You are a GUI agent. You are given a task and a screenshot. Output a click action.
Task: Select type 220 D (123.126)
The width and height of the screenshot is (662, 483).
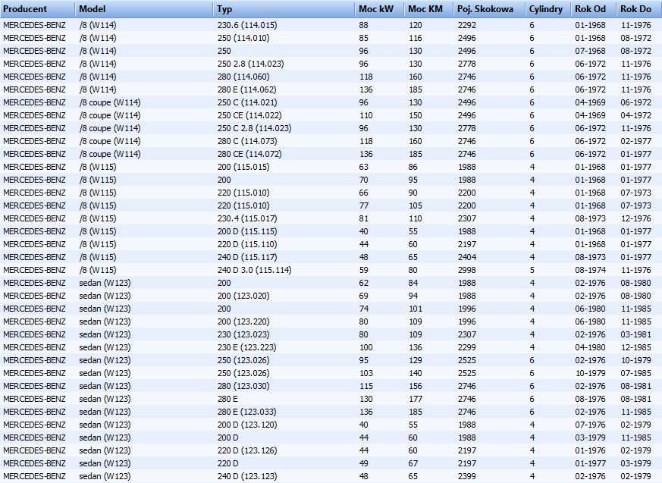click(x=247, y=450)
